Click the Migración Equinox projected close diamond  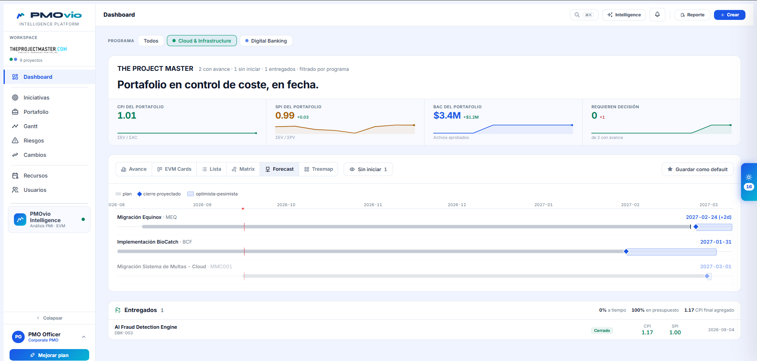696,226
